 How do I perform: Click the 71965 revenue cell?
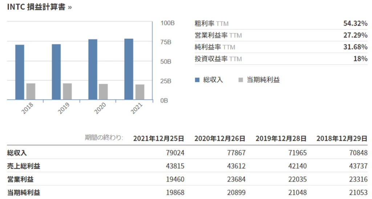[x=298, y=153]
